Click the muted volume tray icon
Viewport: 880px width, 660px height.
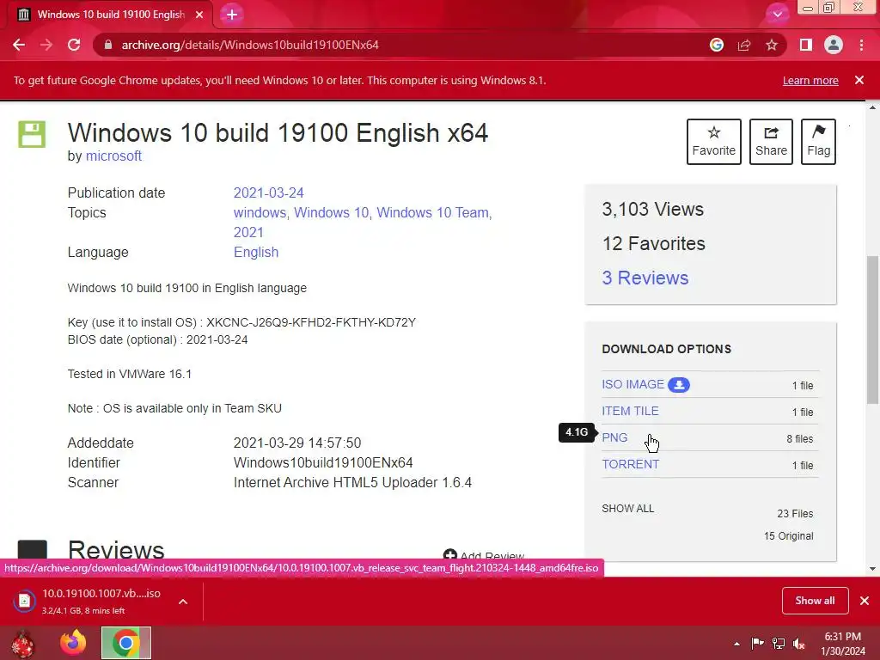coord(799,644)
